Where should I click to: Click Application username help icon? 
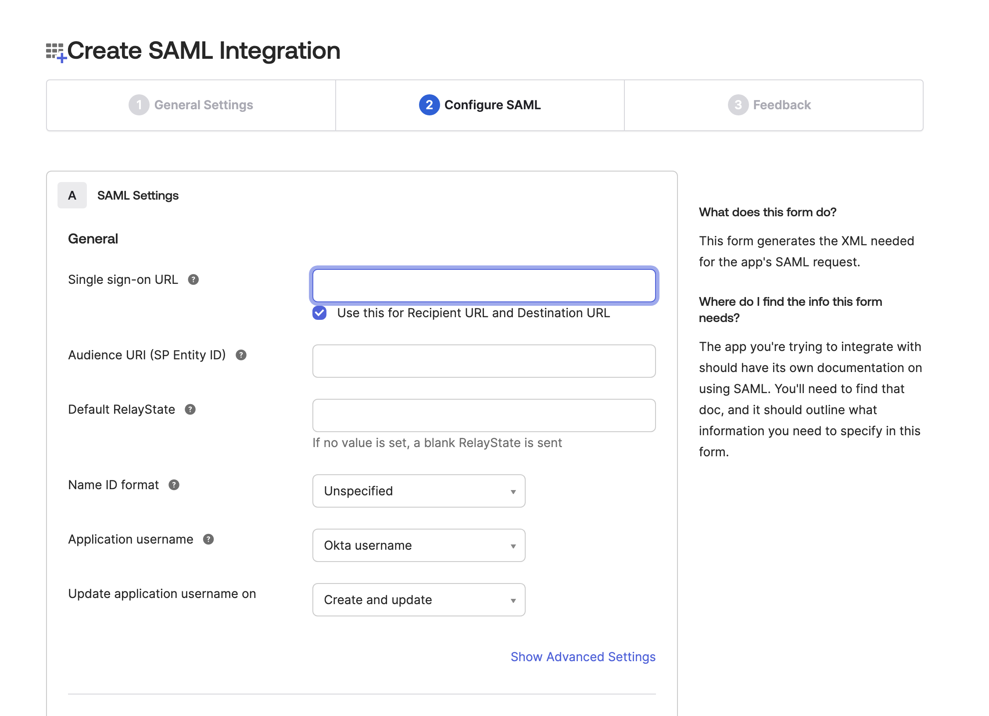click(208, 539)
